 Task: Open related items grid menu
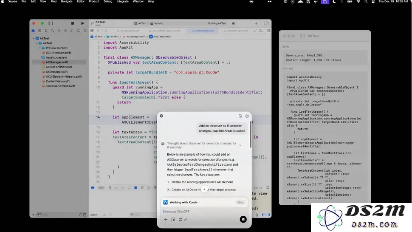92,31
